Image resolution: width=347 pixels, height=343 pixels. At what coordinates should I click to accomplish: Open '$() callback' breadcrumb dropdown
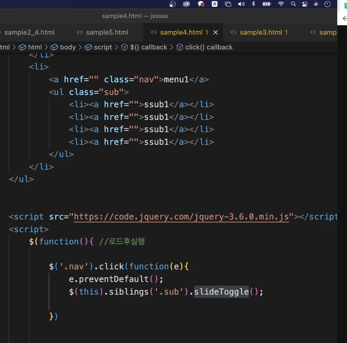[149, 47]
